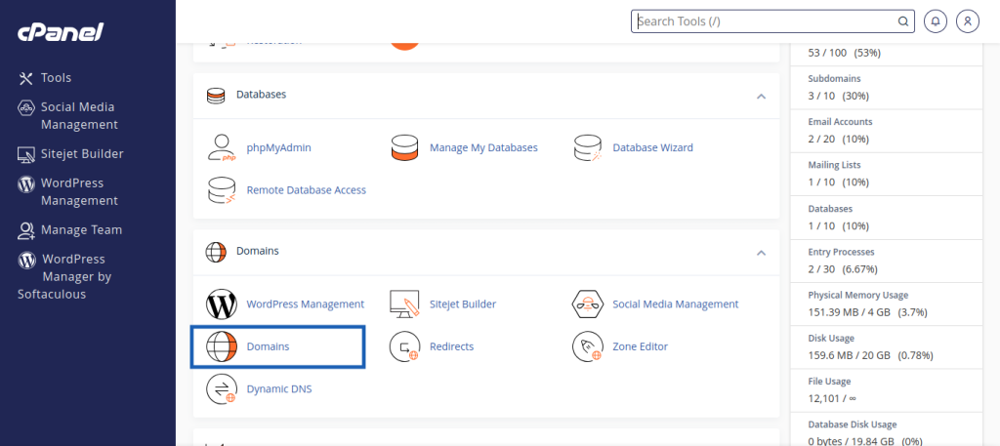Open Manage My Databases link

(483, 147)
